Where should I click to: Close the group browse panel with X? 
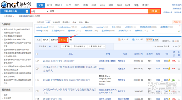[180, 26]
